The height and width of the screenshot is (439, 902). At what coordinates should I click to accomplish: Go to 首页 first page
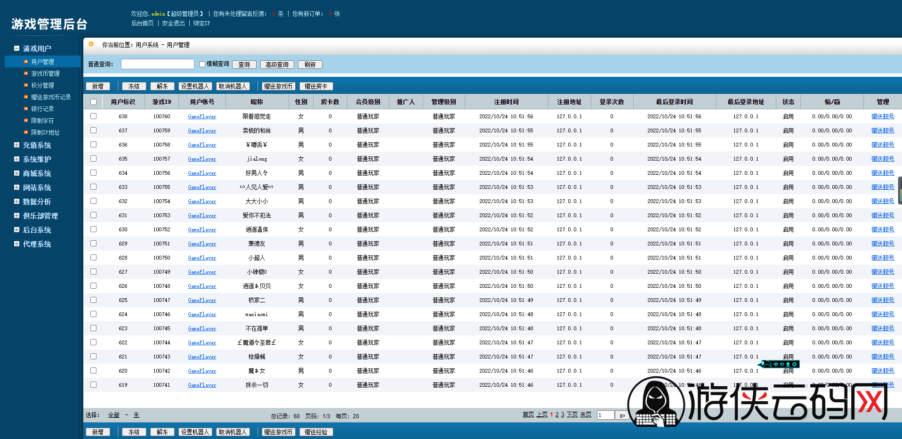pos(528,415)
